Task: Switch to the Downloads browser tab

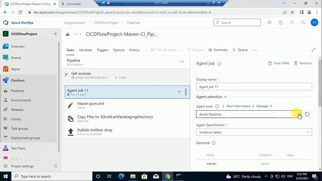Action: pos(73,4)
